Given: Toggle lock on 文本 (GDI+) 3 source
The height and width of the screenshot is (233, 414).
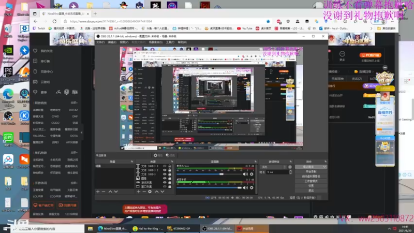Looking at the screenshot, I should point(170,166).
